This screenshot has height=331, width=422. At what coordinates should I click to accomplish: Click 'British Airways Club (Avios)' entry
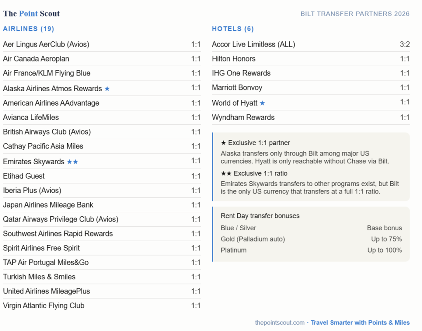(x=102, y=132)
